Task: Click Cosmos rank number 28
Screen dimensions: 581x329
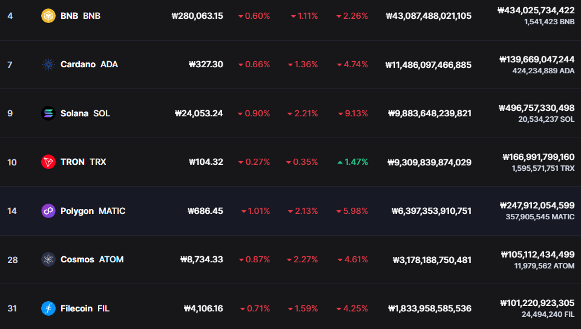Action: click(13, 259)
